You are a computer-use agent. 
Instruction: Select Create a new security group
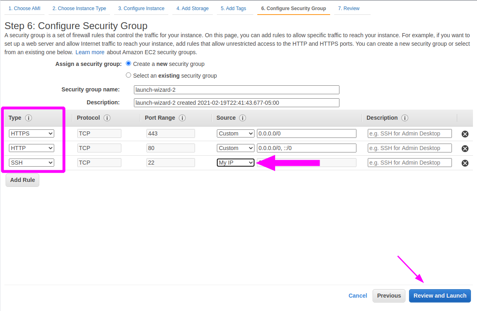pyautogui.click(x=128, y=63)
